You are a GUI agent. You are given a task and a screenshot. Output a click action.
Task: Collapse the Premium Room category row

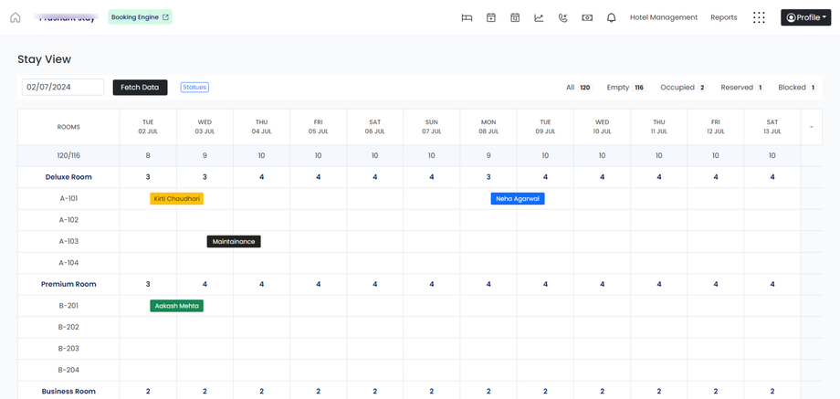point(68,284)
